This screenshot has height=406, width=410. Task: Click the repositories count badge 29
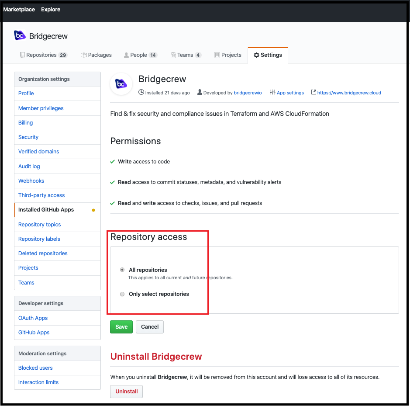coord(63,55)
